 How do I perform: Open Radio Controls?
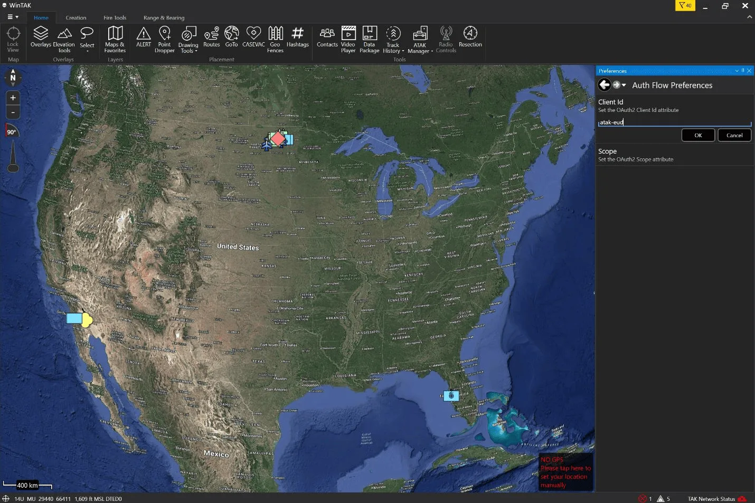446,40
